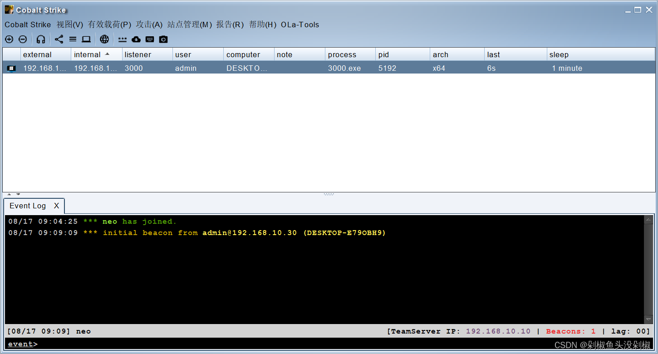Open the 帮助(H) menu
Image resolution: width=658 pixels, height=354 pixels.
pyautogui.click(x=263, y=25)
